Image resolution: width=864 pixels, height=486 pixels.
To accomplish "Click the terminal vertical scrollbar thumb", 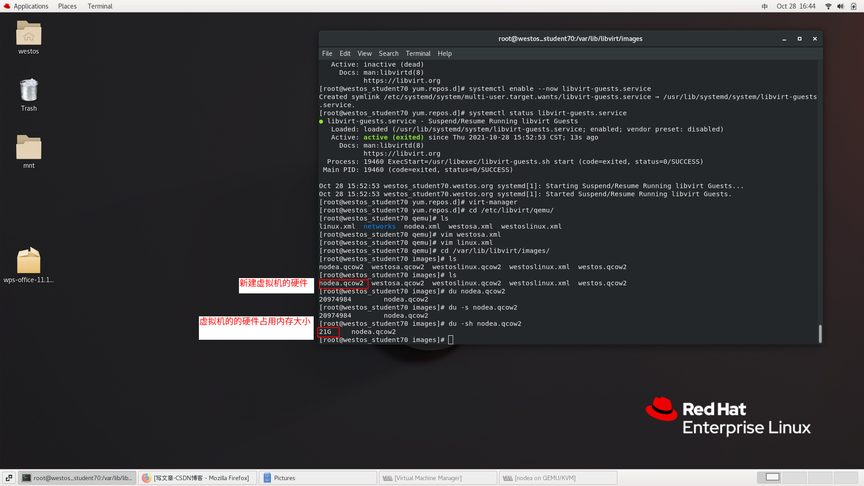I will click(820, 333).
